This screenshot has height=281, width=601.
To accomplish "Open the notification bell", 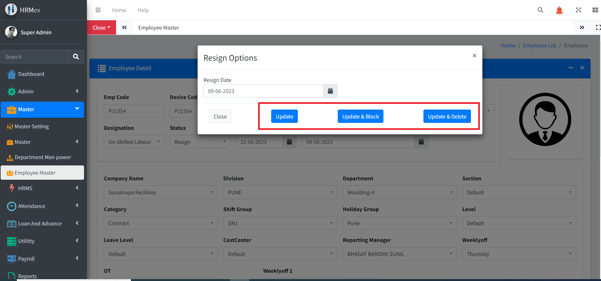I will click(x=559, y=10).
